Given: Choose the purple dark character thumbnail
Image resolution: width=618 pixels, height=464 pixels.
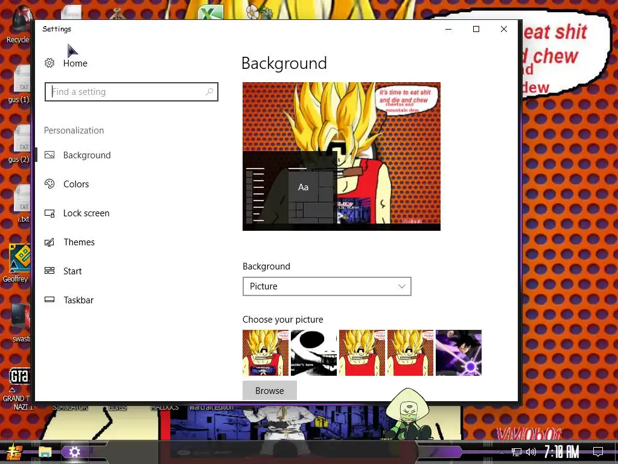Looking at the screenshot, I should 459,353.
